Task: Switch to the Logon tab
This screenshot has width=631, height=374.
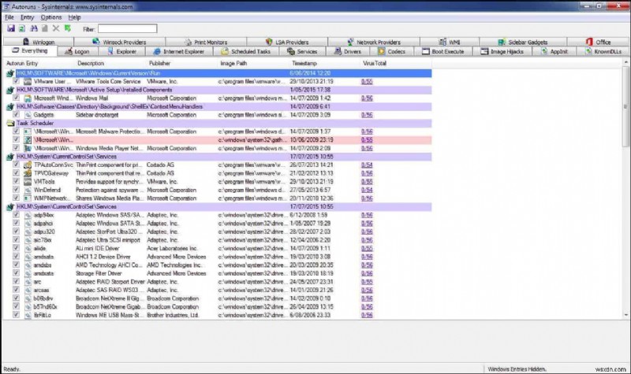Action: click(77, 51)
